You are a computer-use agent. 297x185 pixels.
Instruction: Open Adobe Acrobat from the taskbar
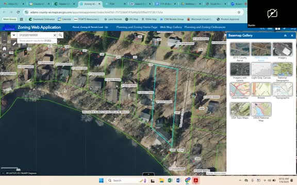195,180
